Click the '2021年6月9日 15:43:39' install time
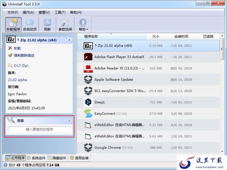This screenshot has height=170, width=227. (26, 108)
